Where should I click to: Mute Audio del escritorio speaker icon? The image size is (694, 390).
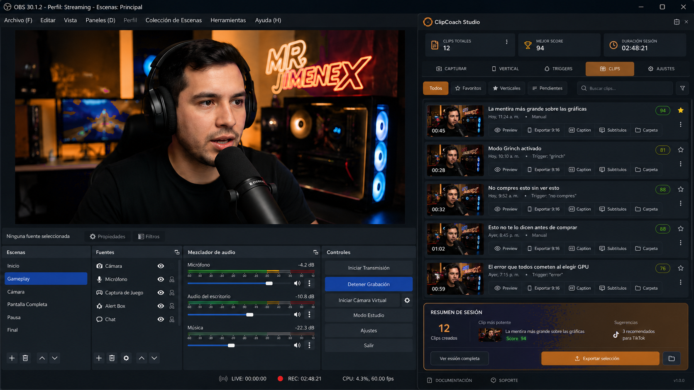pos(297,315)
